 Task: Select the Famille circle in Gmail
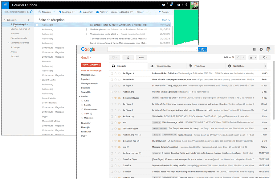coord(87,105)
